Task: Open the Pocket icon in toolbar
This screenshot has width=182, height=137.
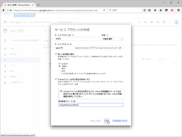Action: click(x=166, y=10)
